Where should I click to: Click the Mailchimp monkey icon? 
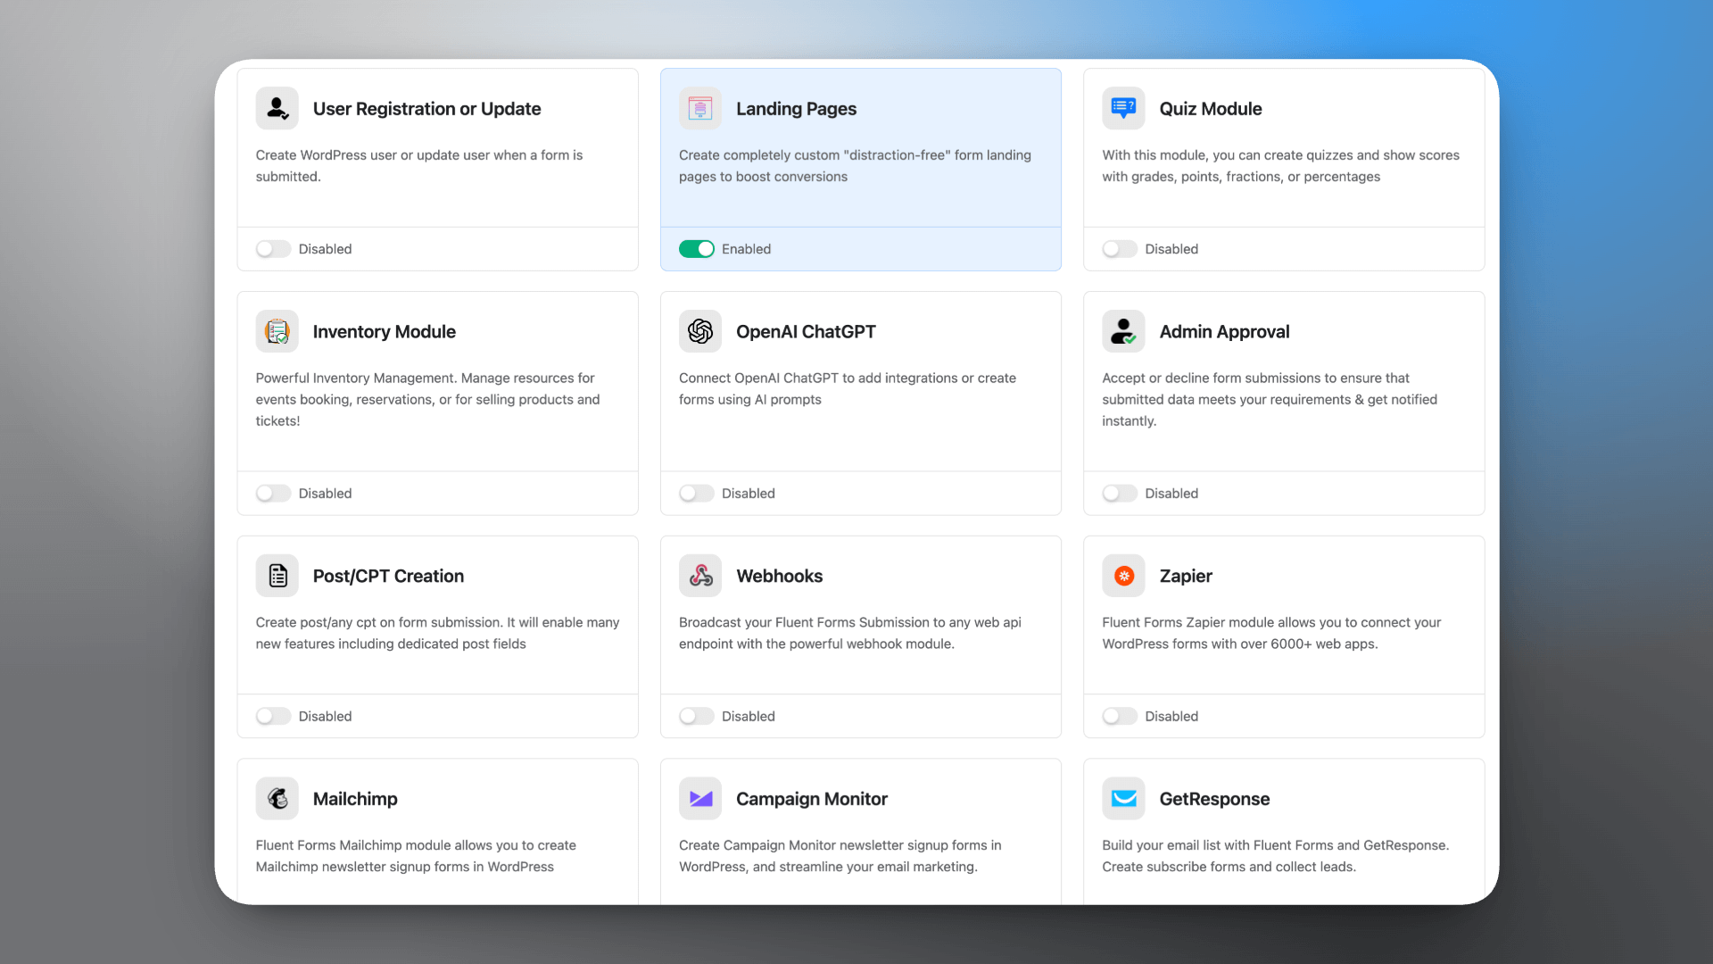(277, 799)
